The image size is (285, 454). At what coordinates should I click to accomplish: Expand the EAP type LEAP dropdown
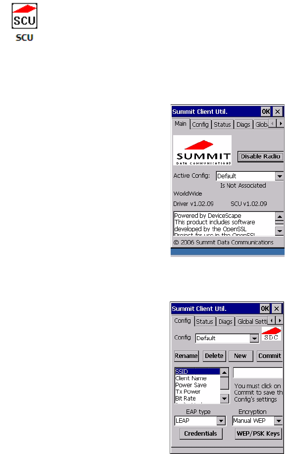(x=221, y=421)
